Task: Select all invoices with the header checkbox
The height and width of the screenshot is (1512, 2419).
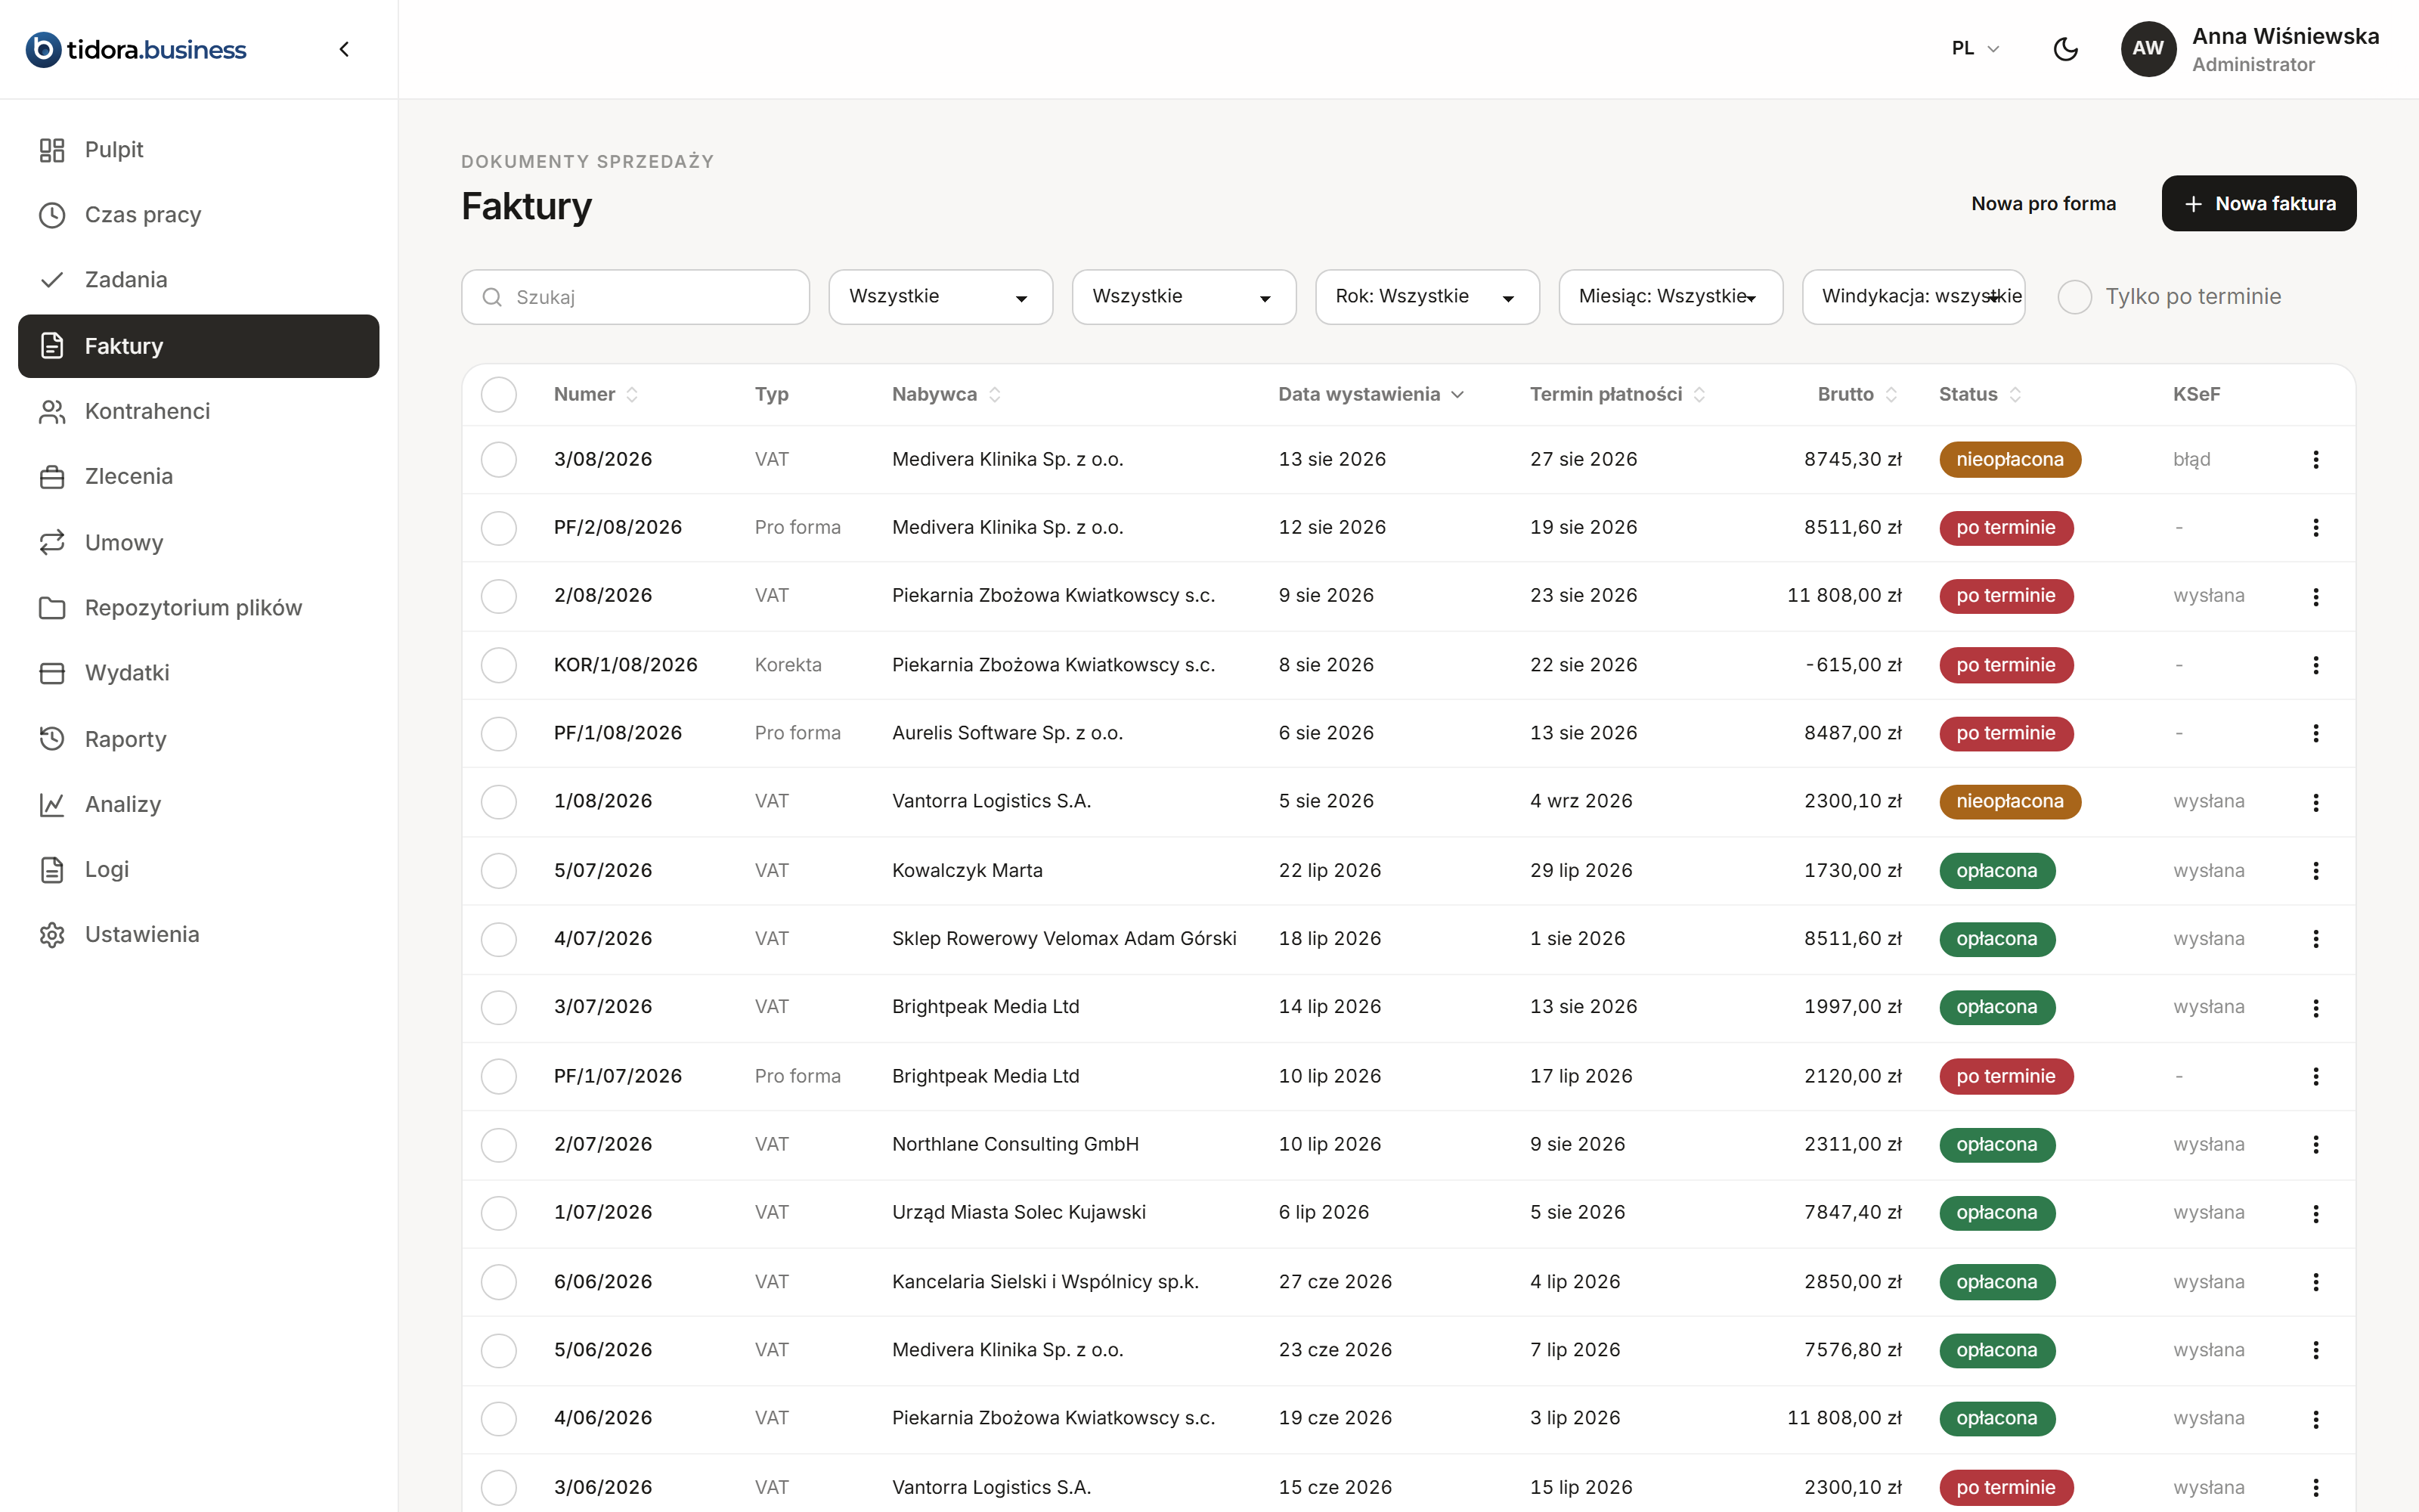Action: point(499,394)
